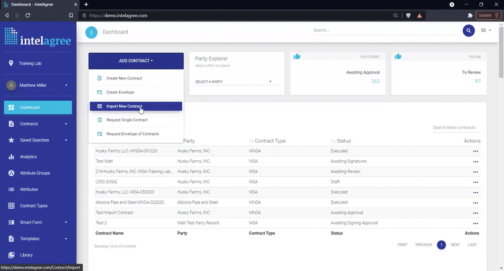Expand the Contracts sidebar submenu arrow
Image resolution: width=504 pixels, height=271 pixels.
pyautogui.click(x=66, y=123)
